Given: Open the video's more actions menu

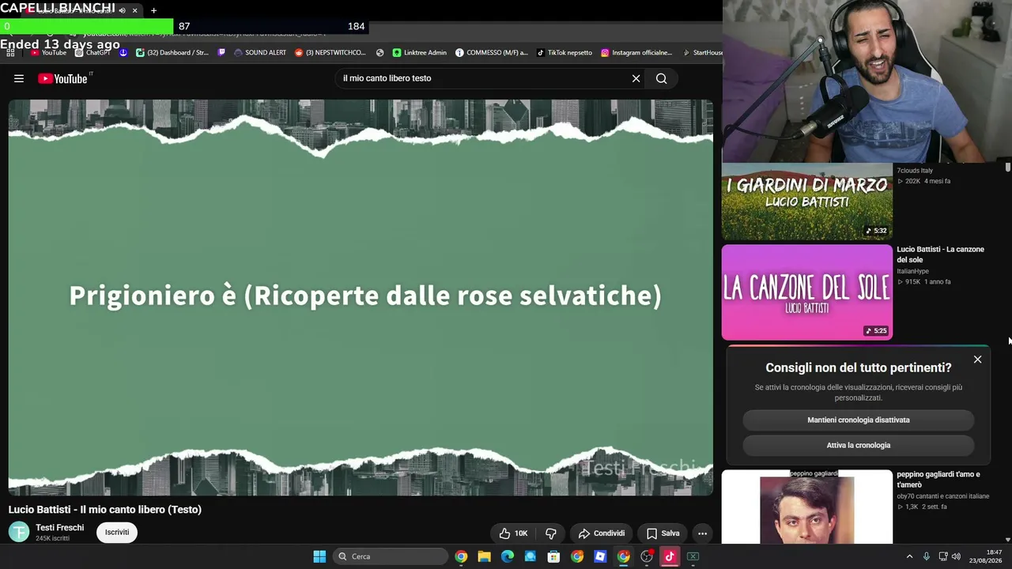Looking at the screenshot, I should pos(702,533).
